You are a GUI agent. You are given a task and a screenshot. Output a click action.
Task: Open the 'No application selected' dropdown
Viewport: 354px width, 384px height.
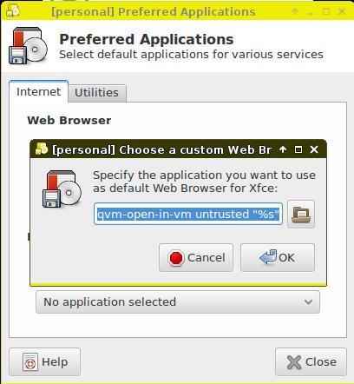coord(178,301)
